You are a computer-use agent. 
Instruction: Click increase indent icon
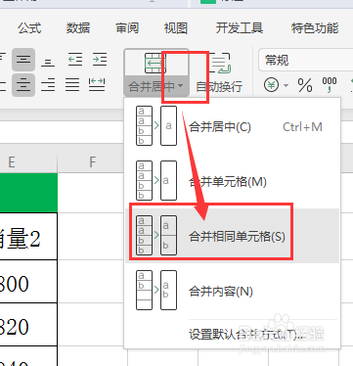click(100, 60)
